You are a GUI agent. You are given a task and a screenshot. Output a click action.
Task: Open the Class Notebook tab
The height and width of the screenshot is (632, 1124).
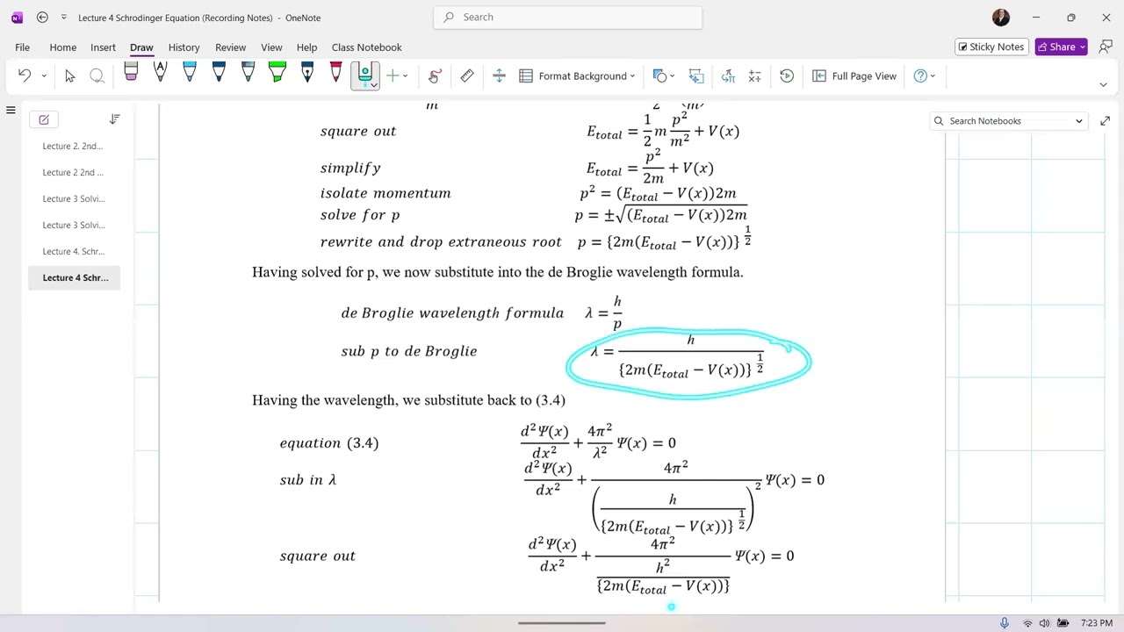coord(366,47)
